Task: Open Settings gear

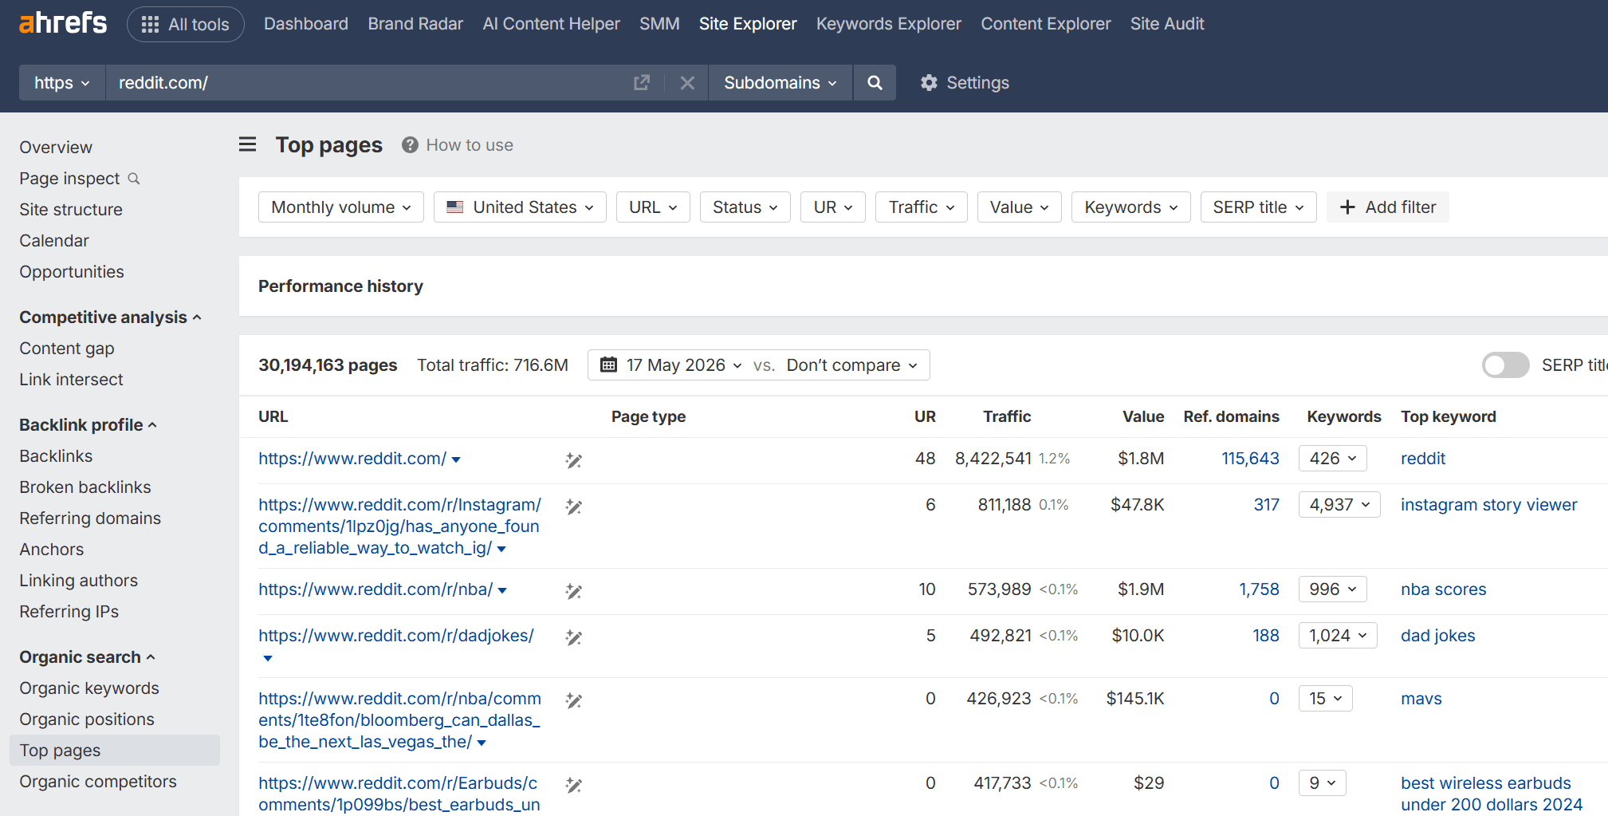Action: click(965, 83)
